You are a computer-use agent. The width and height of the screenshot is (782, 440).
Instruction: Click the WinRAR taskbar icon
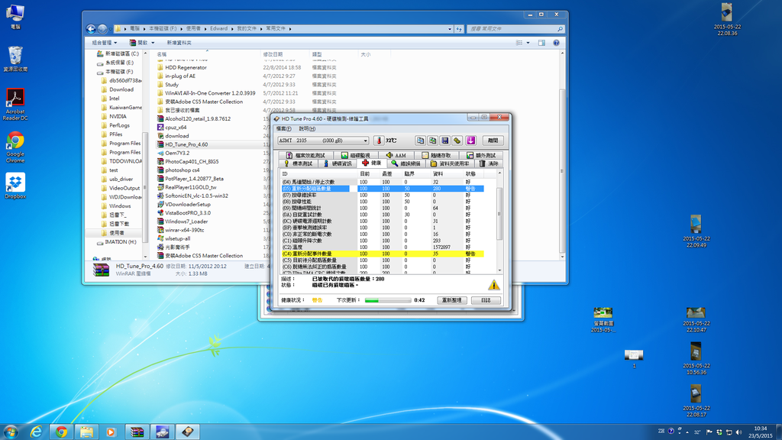tap(137, 432)
